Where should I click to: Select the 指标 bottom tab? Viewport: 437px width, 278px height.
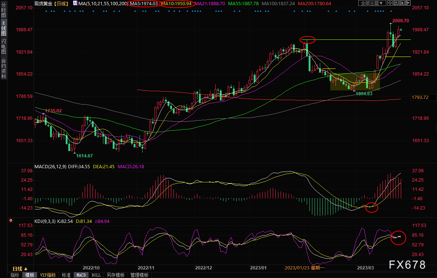coord(15,275)
